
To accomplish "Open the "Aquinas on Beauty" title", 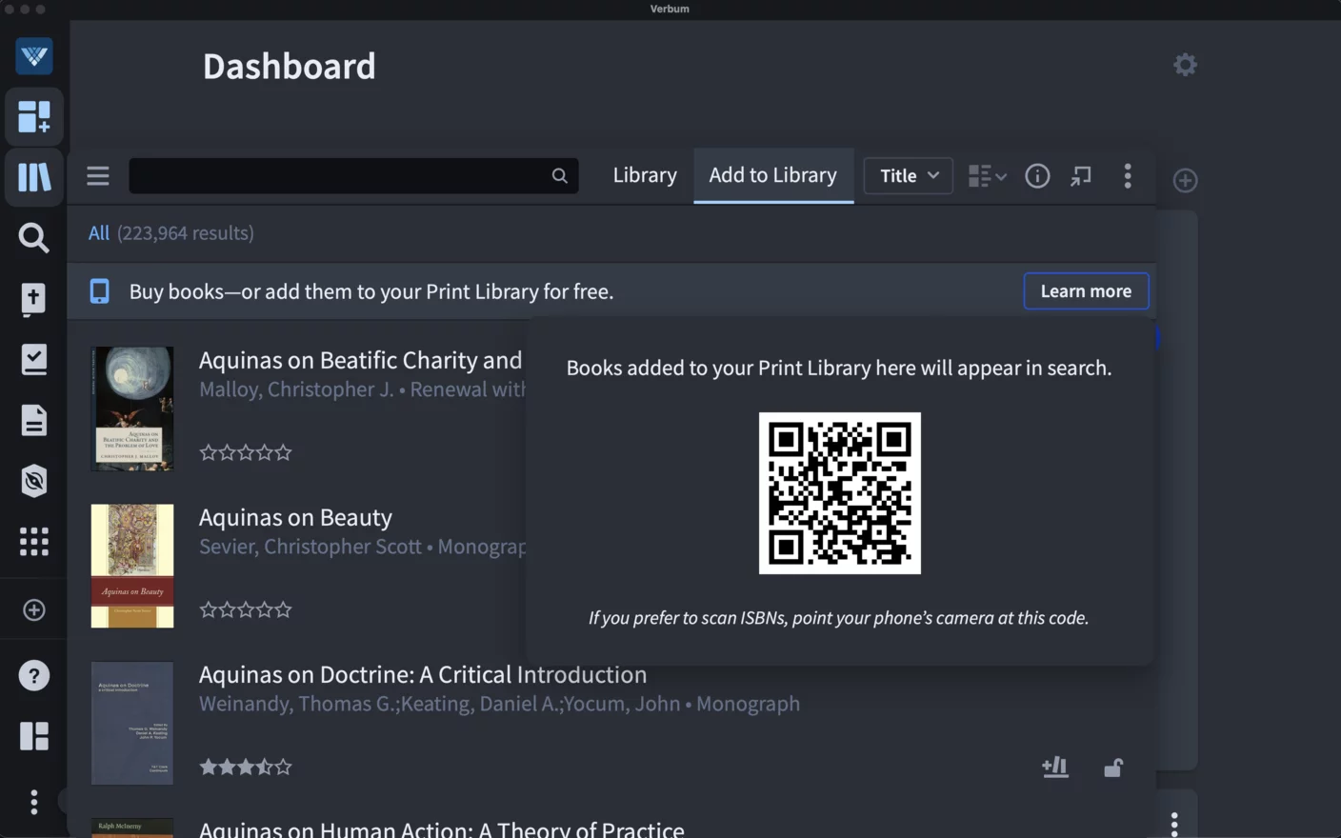I will (x=295, y=517).
